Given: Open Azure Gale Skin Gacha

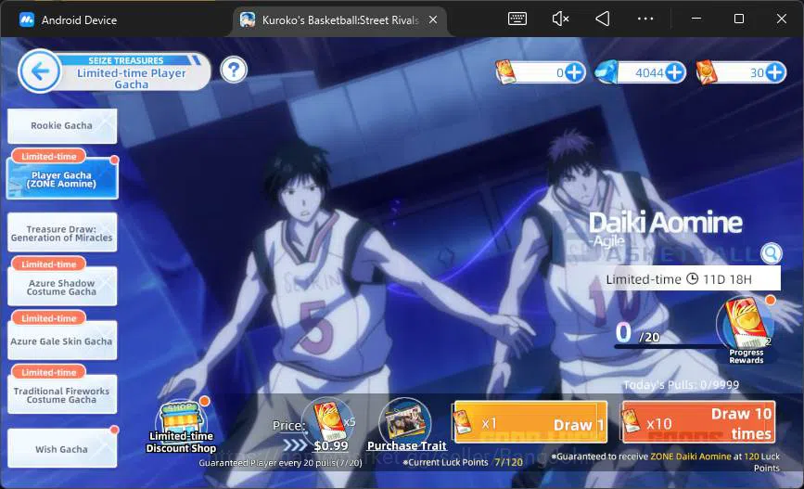Looking at the screenshot, I should 62,341.
